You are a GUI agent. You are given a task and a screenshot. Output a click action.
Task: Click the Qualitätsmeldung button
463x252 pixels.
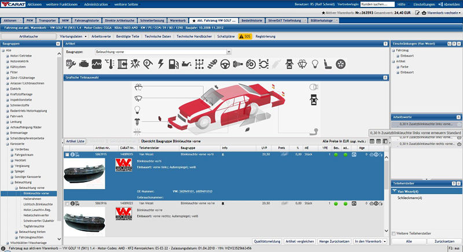pos(267,242)
